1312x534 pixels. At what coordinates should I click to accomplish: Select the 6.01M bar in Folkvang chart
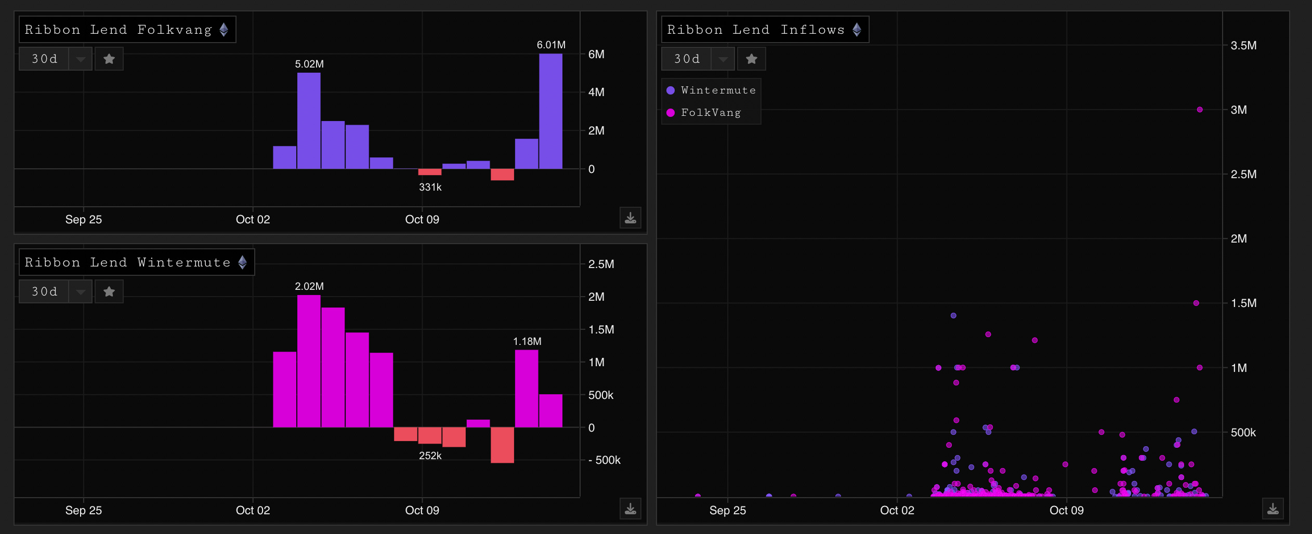551,111
